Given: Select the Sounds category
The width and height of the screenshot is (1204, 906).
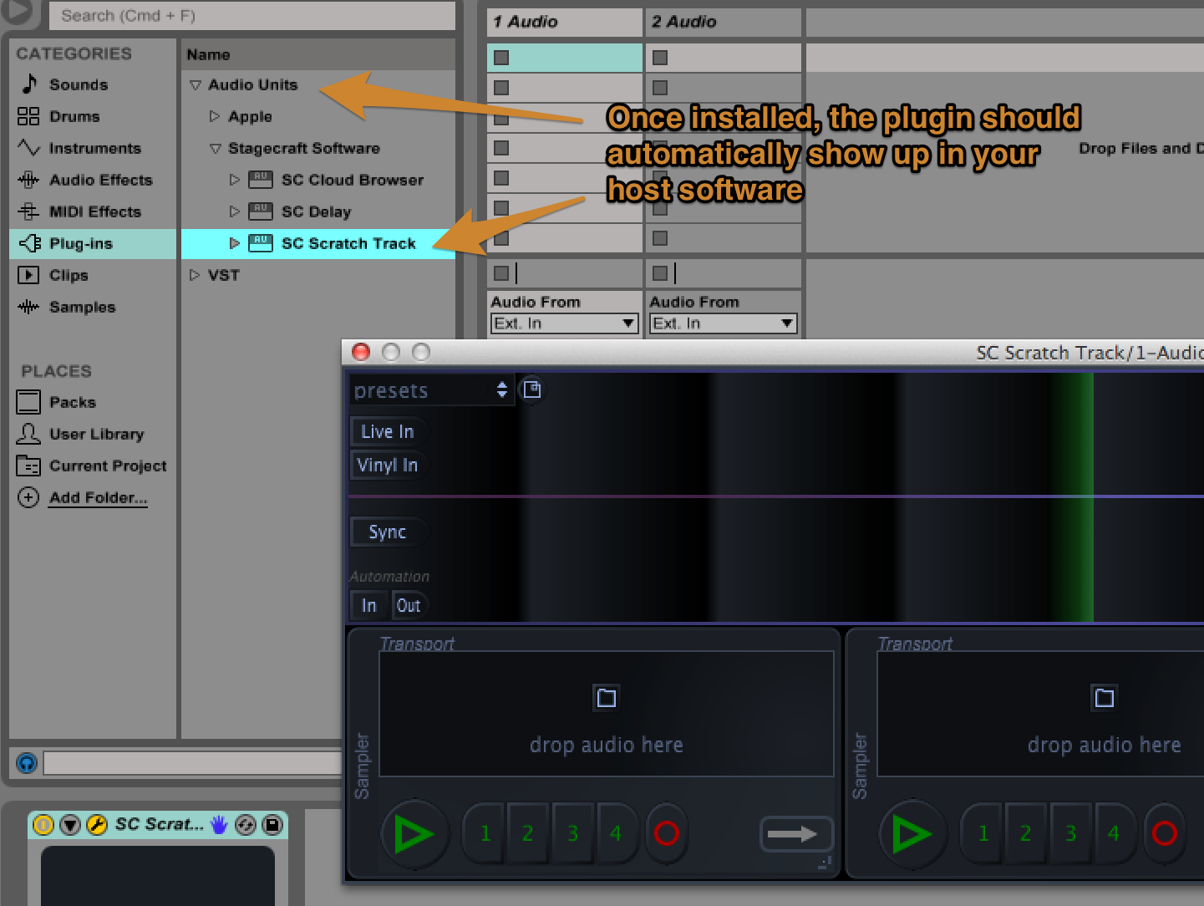Looking at the screenshot, I should tap(79, 84).
